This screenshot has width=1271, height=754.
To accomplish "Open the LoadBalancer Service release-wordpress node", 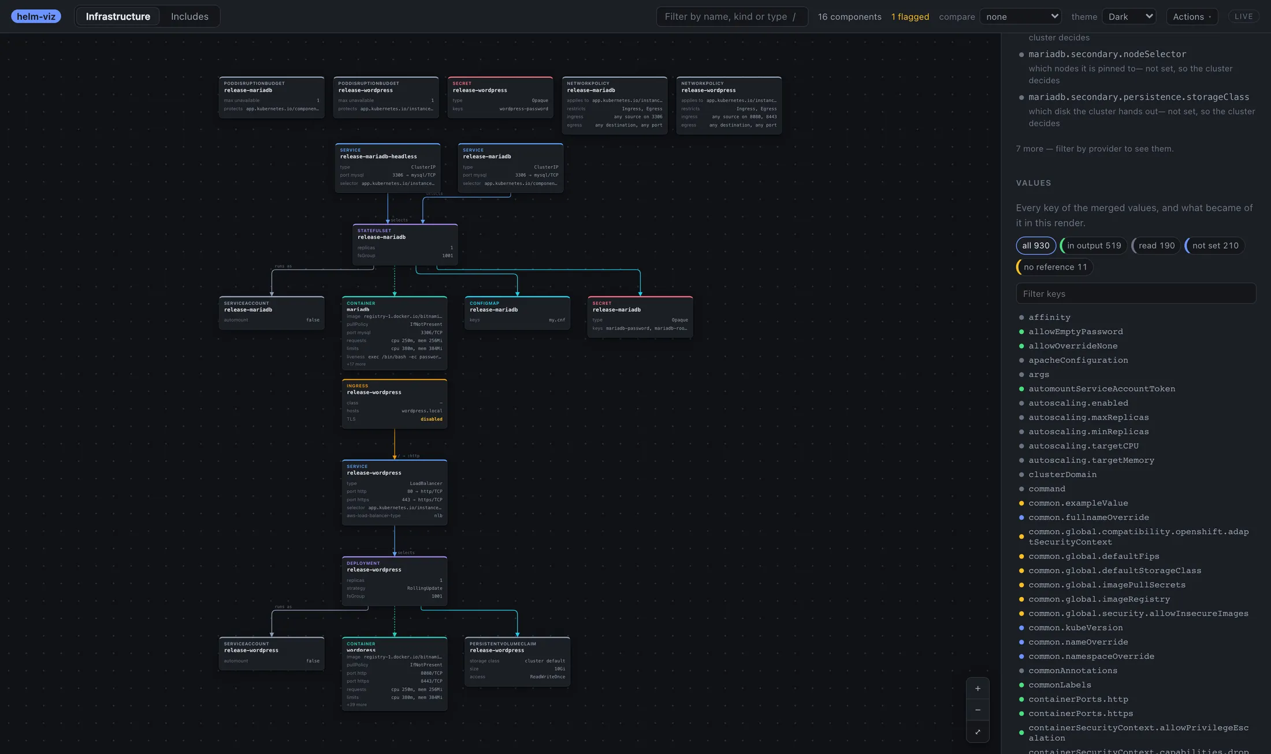I will click(395, 492).
